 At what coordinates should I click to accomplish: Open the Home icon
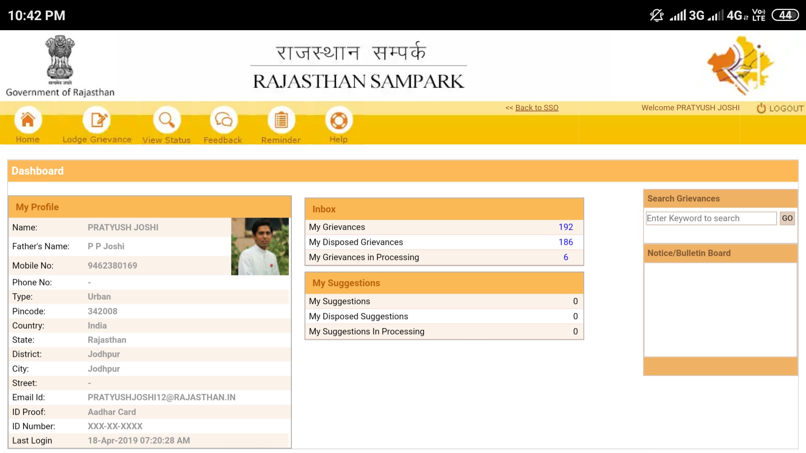[x=28, y=120]
